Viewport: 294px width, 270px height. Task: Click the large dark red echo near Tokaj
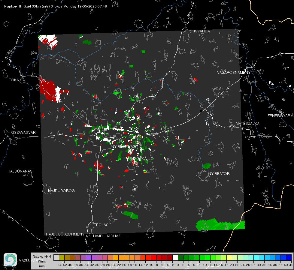pyautogui.click(x=48, y=91)
